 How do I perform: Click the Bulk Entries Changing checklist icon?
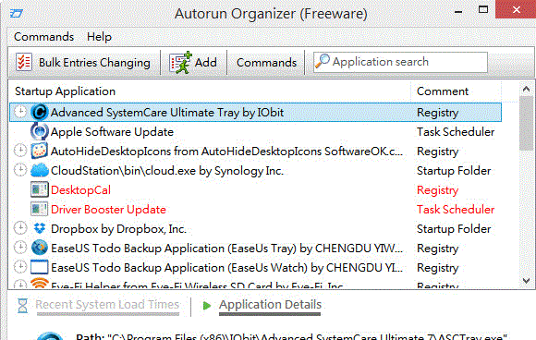tap(24, 62)
